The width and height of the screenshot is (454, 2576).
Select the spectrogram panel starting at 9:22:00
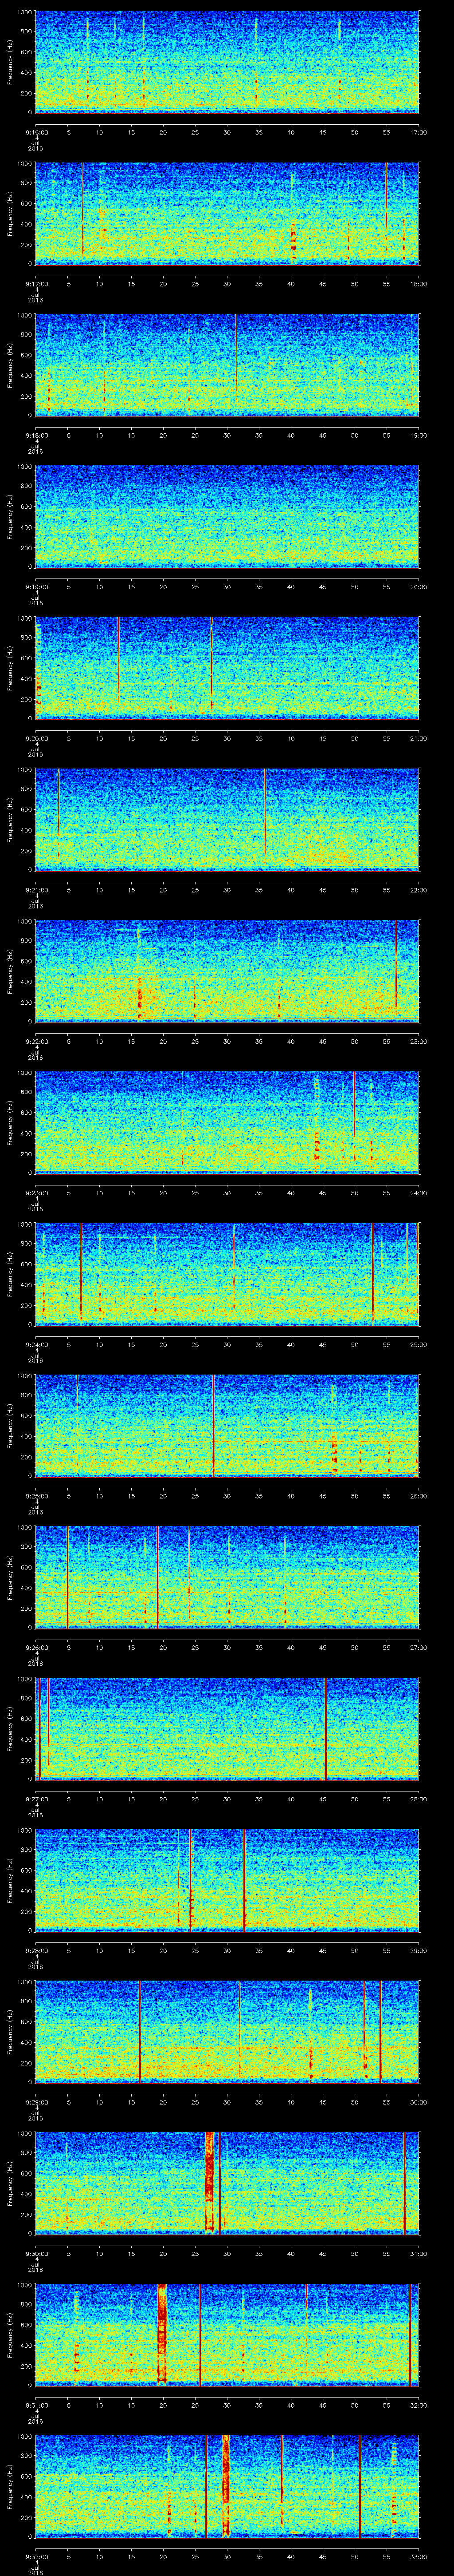[227, 971]
